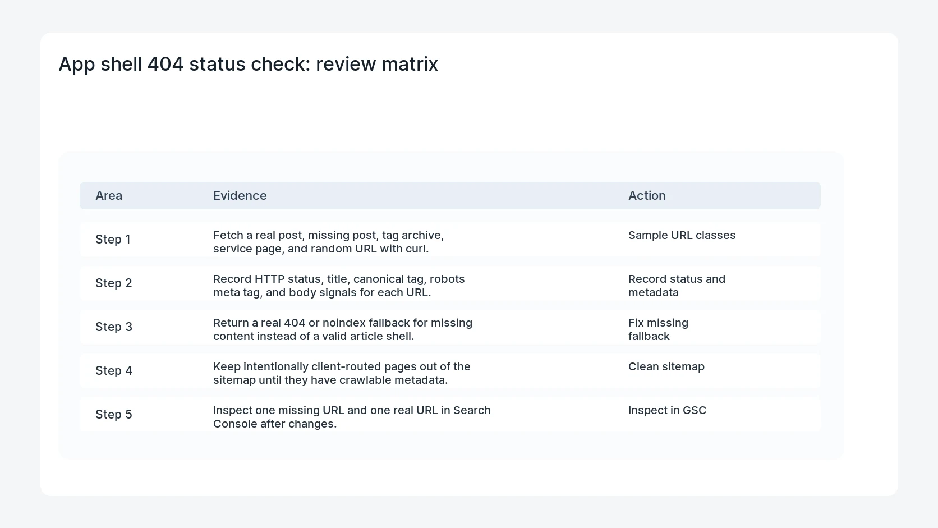Click the title 'App shell 404 status check: review matrix'
Viewport: 938px width, 528px height.
coord(248,64)
